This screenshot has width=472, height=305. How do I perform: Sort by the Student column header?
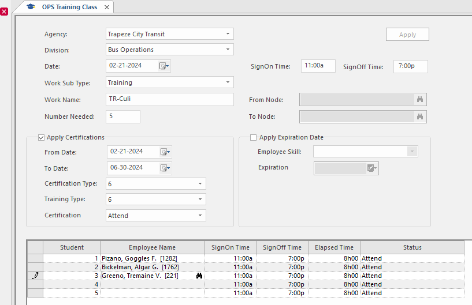tap(72, 247)
